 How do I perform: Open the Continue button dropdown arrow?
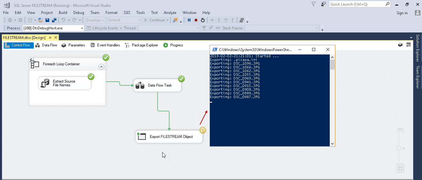(167, 20)
